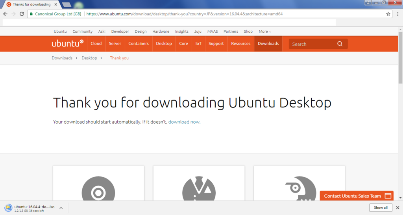Viewport: 403px width, 215px height.
Task: Open the Developer link
Action: [120, 32]
